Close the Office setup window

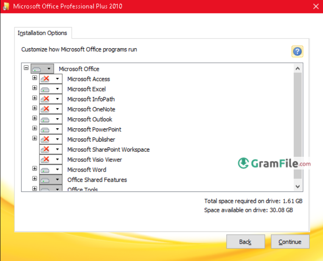click(316, 6)
